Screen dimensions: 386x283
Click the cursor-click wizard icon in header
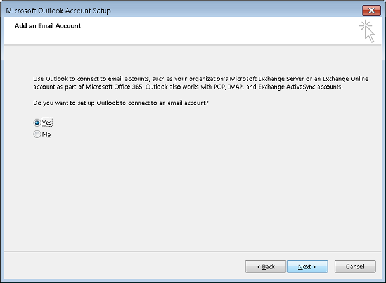367,31
